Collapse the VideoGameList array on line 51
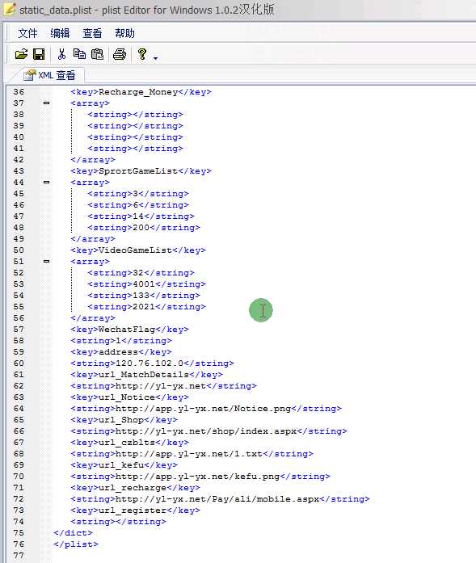 coord(46,262)
